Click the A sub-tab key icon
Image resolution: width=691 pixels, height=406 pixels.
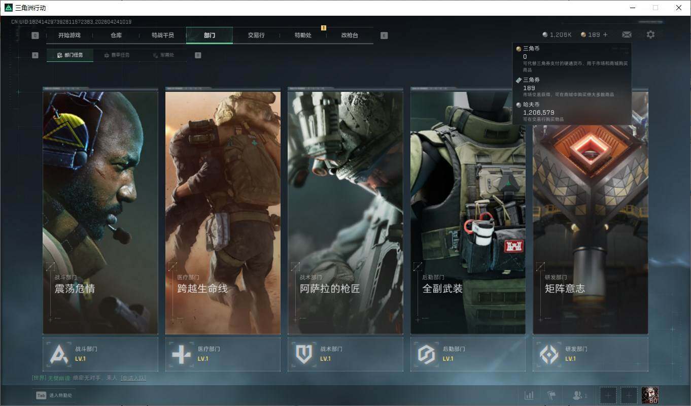35,55
